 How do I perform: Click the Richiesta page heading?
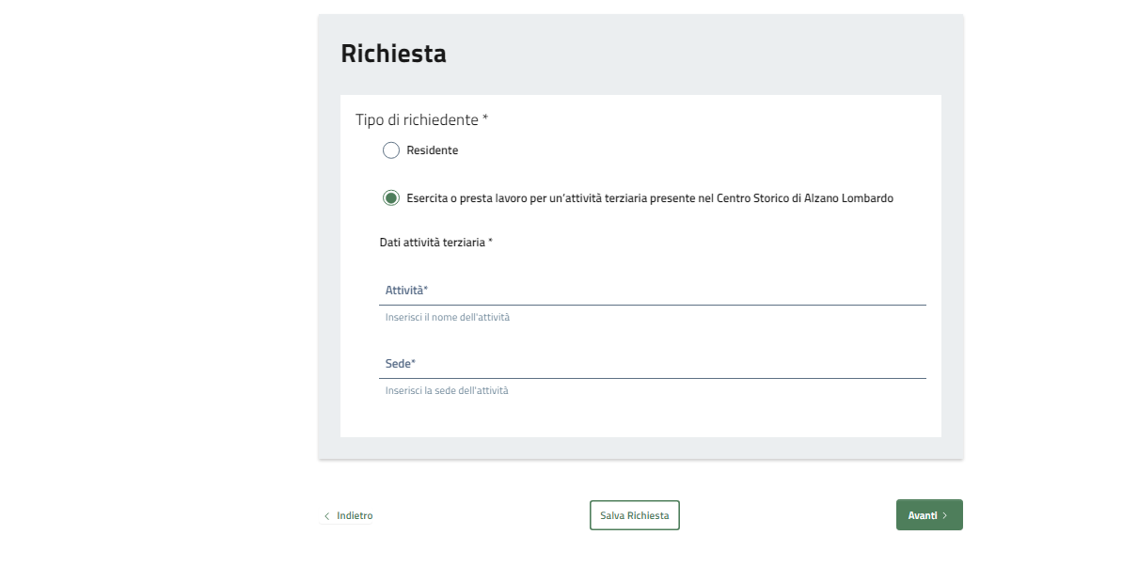393,54
